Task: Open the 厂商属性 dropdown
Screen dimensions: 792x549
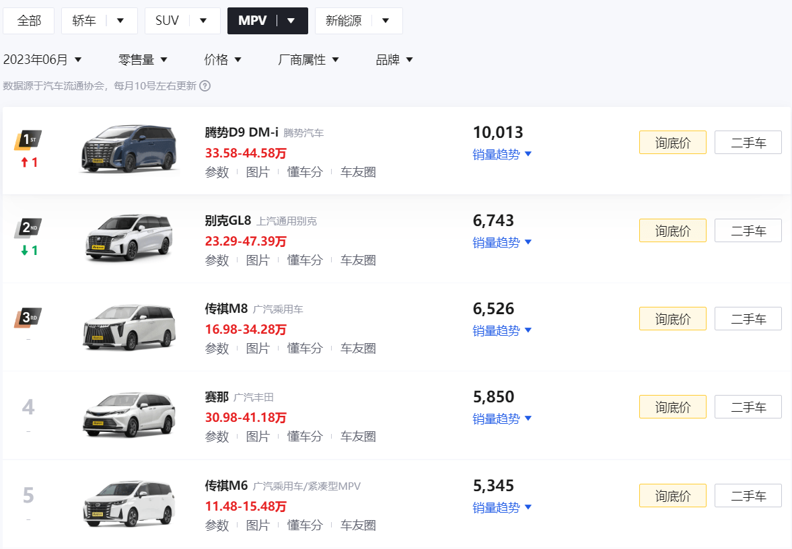Action: click(x=309, y=59)
